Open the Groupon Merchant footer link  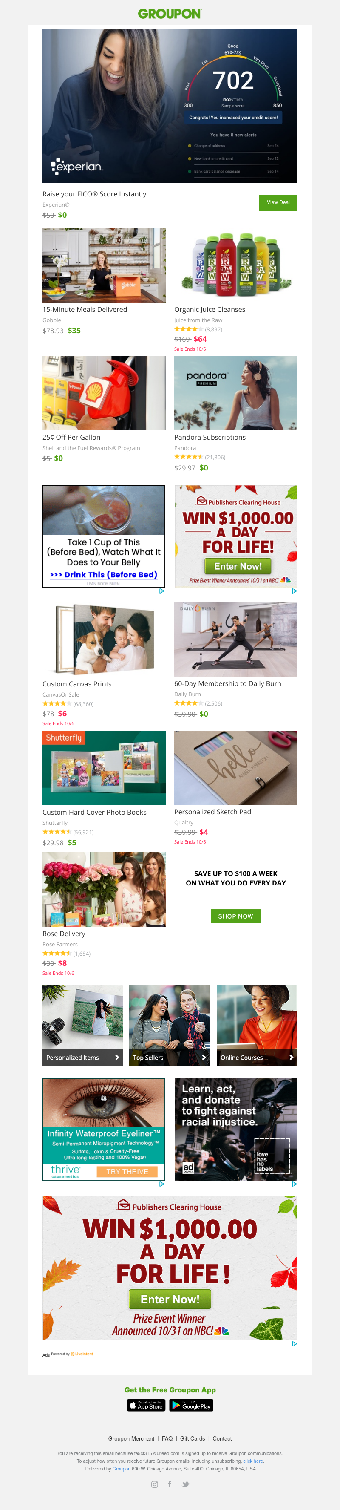pyautogui.click(x=131, y=1438)
